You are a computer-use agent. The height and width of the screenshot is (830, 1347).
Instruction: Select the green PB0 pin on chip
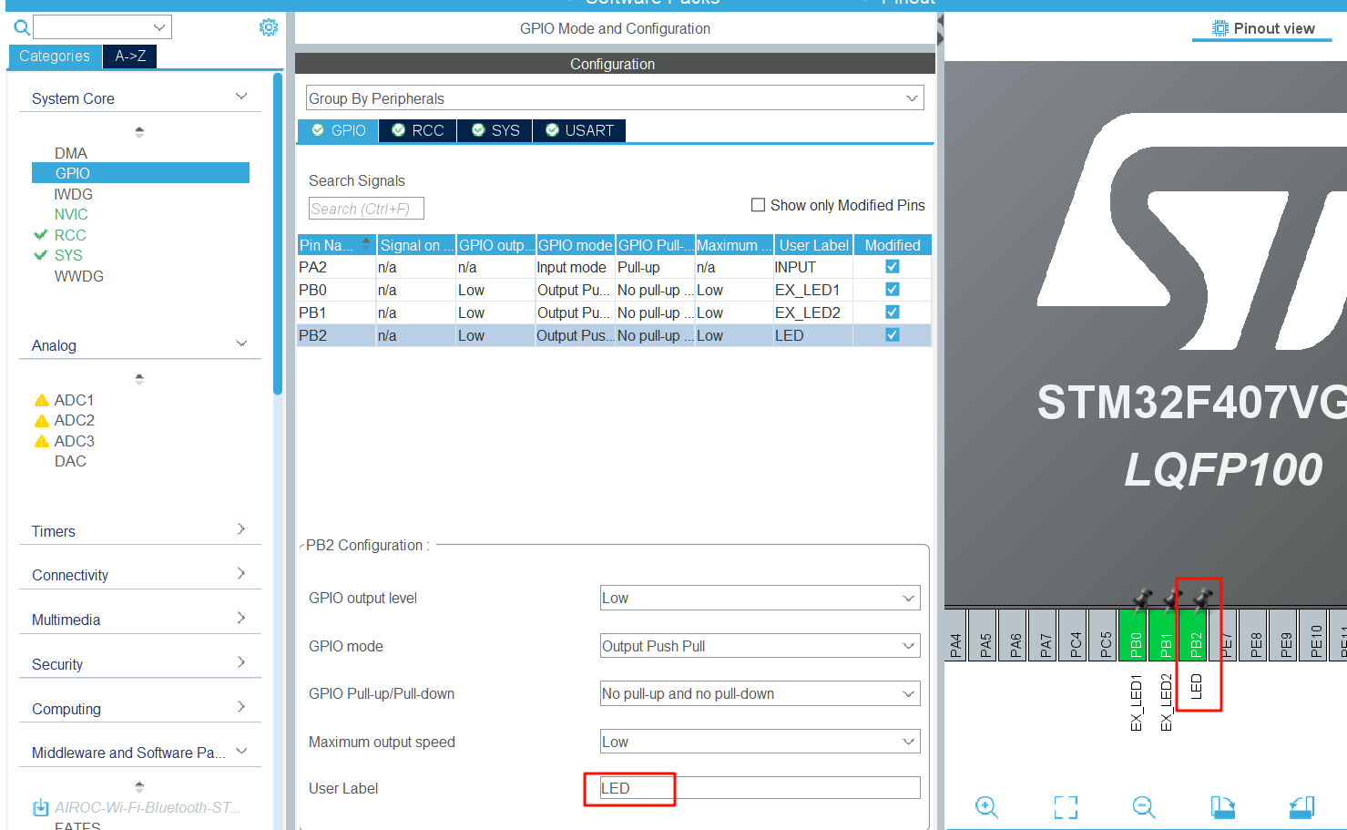[x=1135, y=636]
